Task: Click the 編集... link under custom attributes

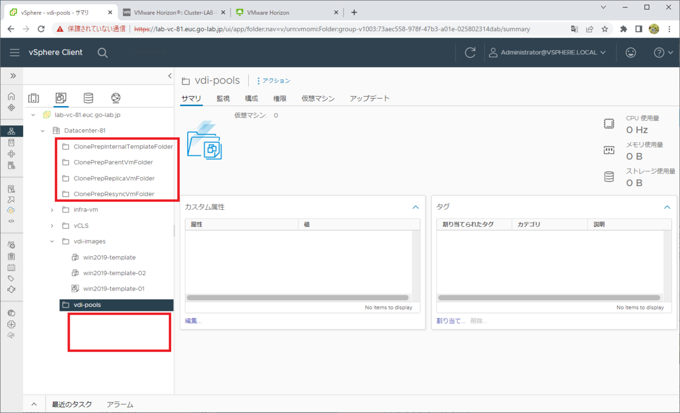Action: pos(193,321)
